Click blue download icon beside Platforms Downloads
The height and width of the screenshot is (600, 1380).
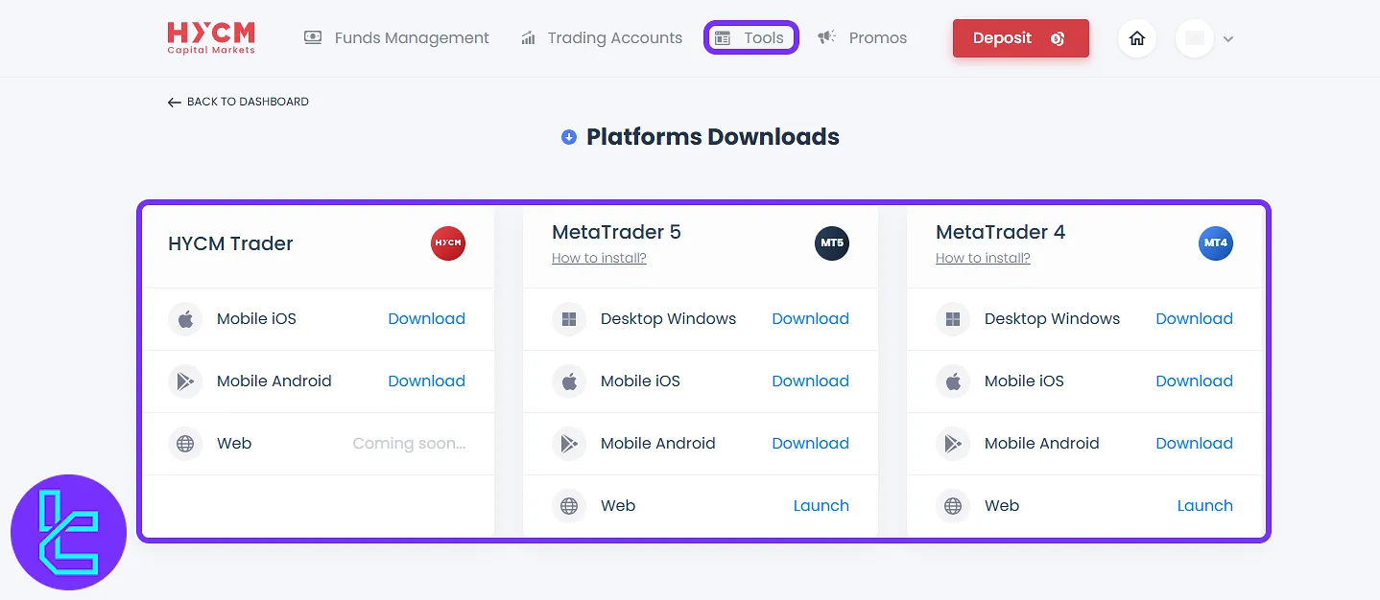[x=568, y=137]
